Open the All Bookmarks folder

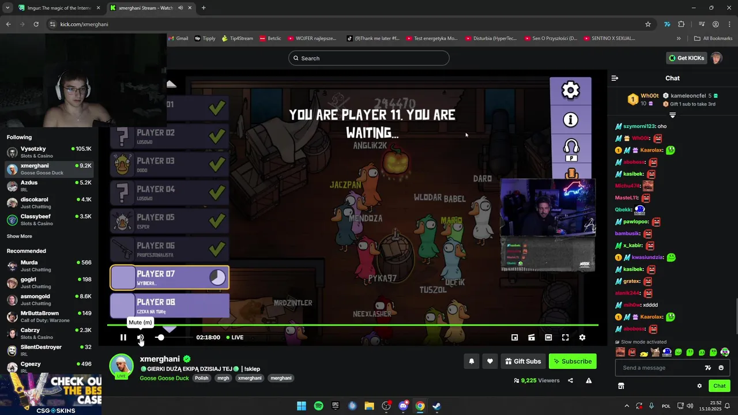713,39
